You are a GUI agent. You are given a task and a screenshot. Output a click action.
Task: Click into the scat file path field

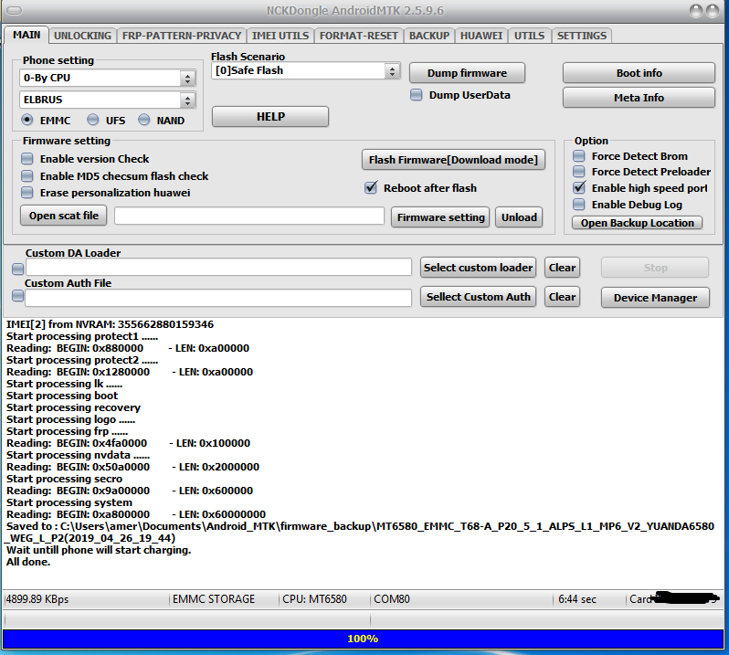tap(249, 217)
